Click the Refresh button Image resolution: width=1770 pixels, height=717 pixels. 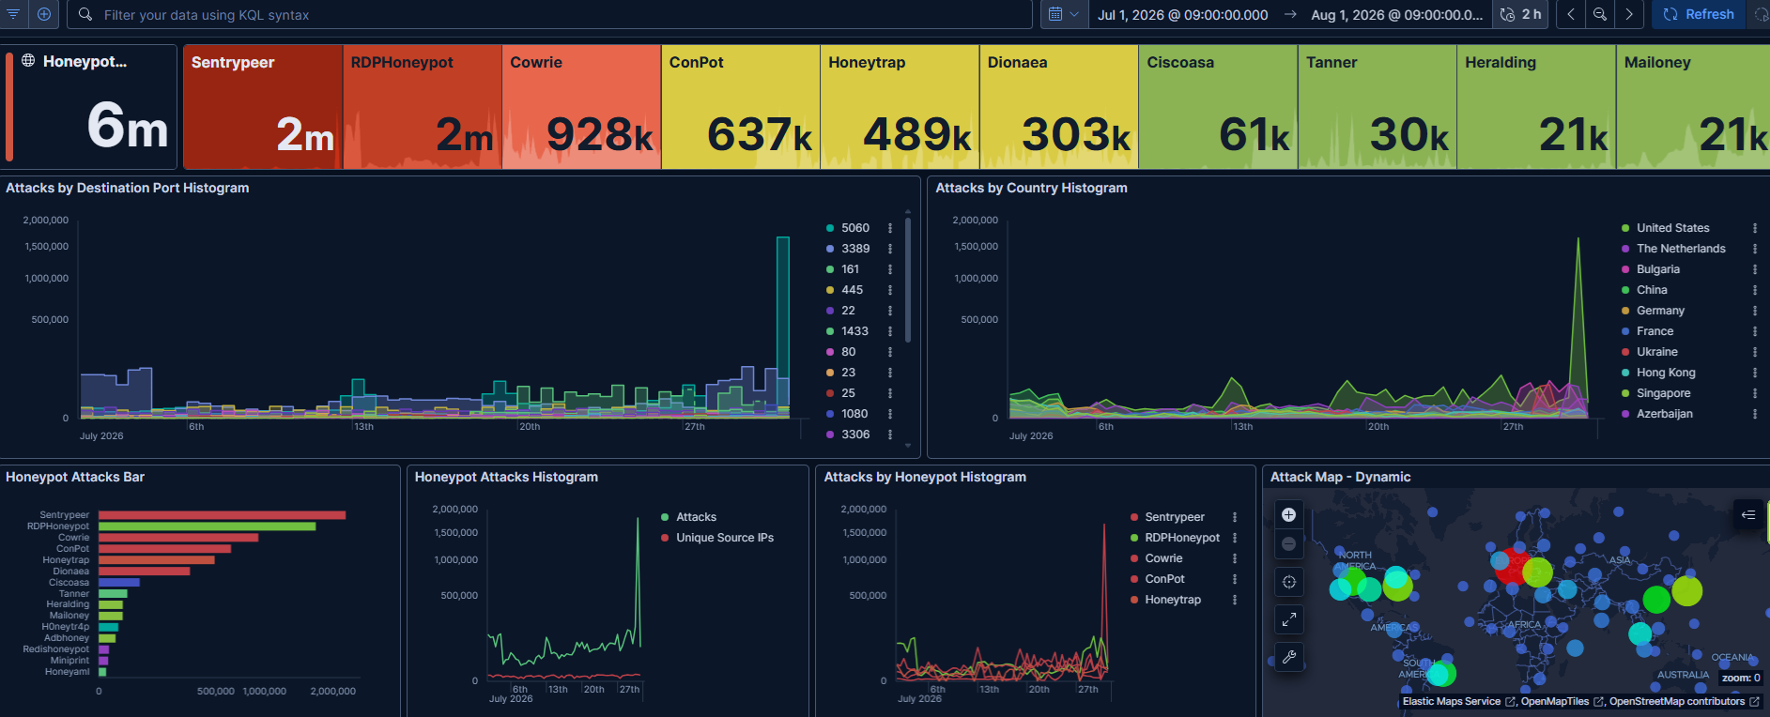[x=1699, y=14]
